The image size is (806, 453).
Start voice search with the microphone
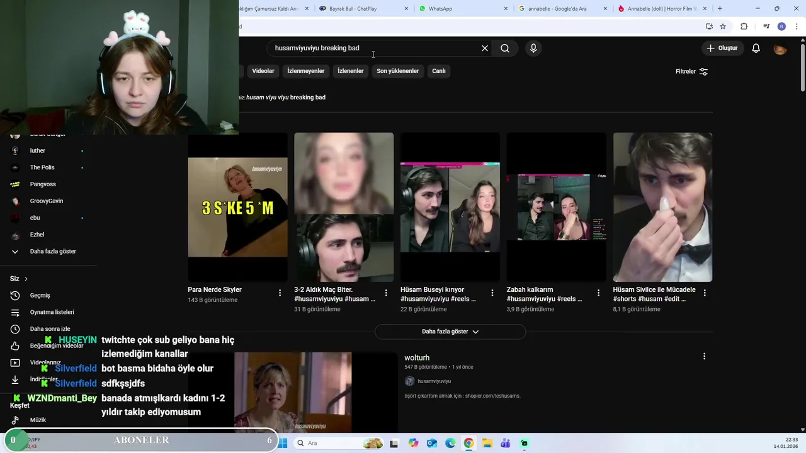click(x=533, y=48)
